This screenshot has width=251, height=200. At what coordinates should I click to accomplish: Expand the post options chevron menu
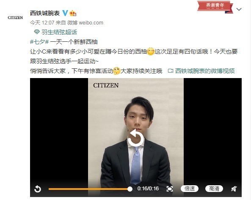239,9
